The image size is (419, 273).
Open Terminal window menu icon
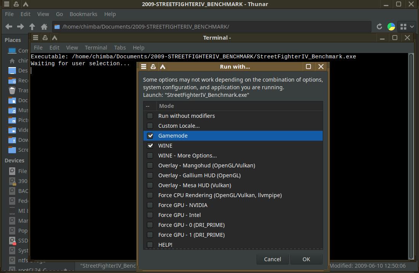click(35, 37)
